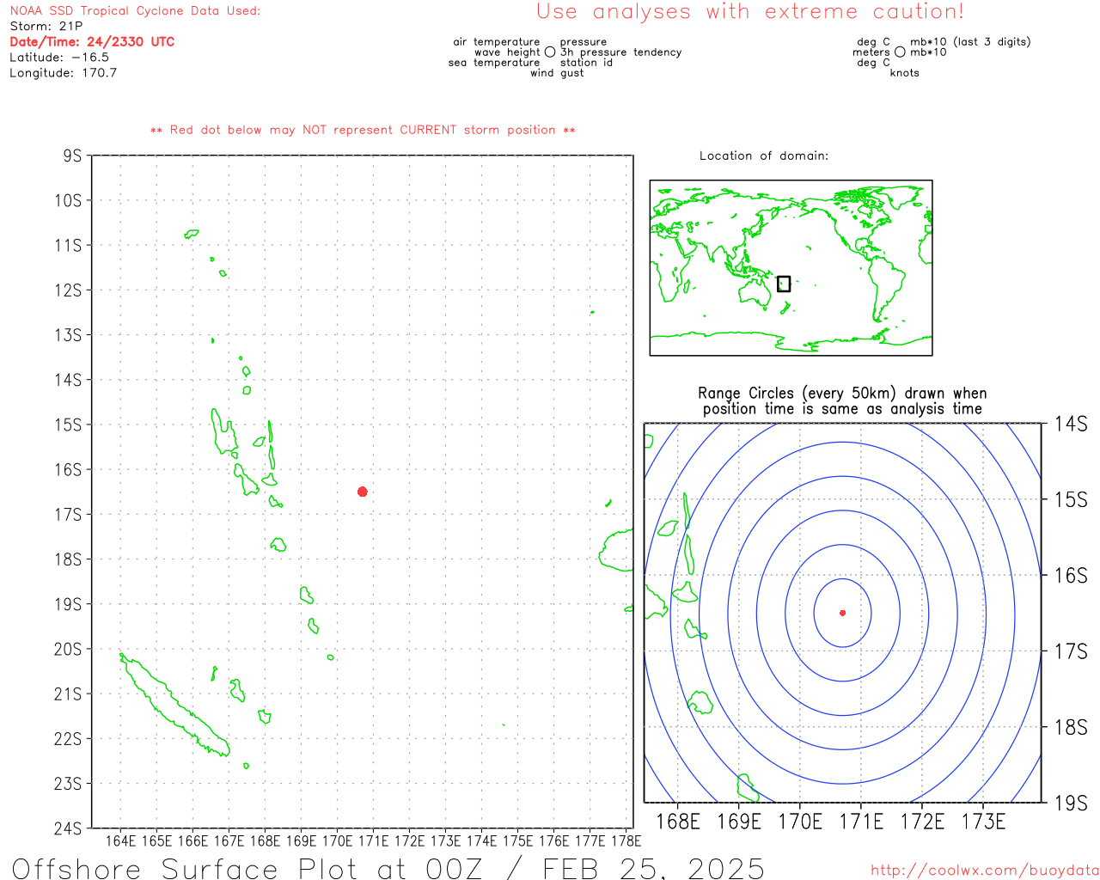Click the '14S' label on range circles plot

pyautogui.click(x=1071, y=424)
